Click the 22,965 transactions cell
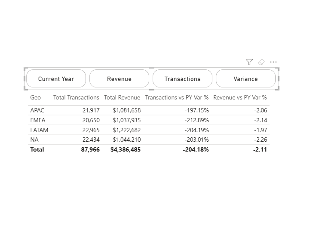Screen dimensions: 331x242 click(91, 130)
